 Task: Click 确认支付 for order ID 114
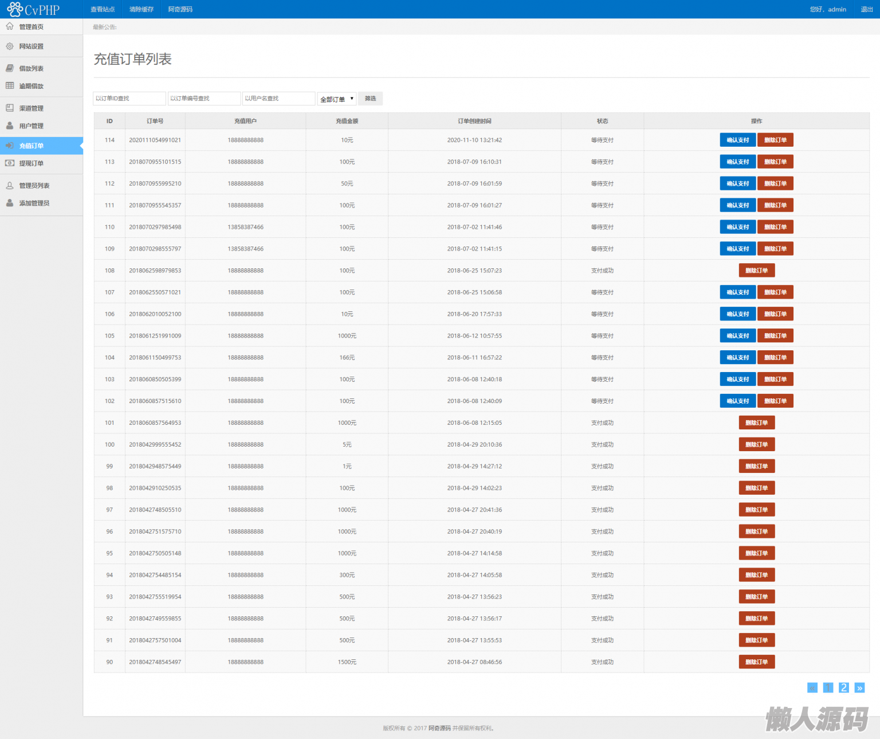pos(737,140)
